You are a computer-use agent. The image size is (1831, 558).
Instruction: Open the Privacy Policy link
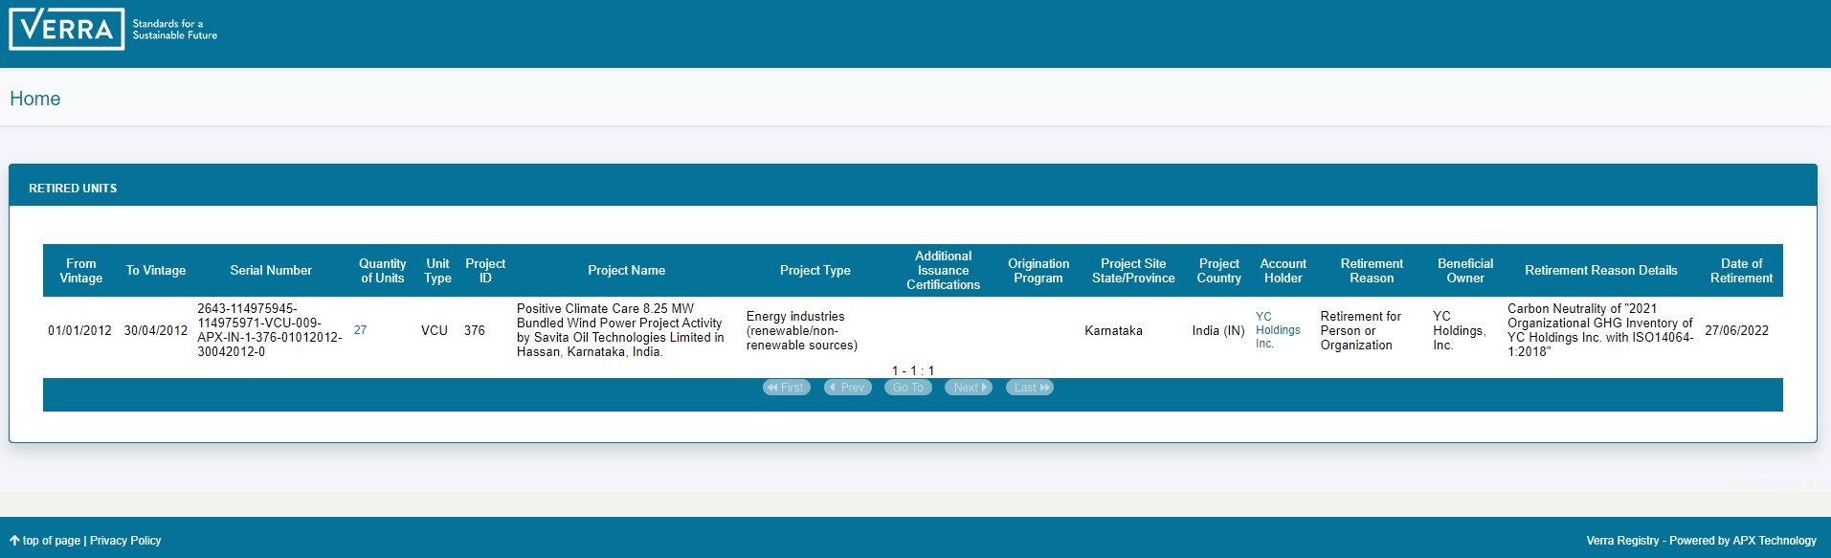(125, 541)
